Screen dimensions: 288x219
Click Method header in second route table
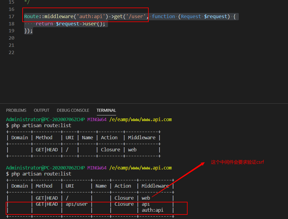44,186
